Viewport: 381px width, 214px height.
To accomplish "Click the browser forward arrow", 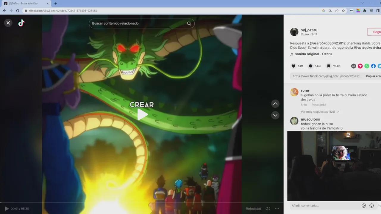I will click(11, 11).
